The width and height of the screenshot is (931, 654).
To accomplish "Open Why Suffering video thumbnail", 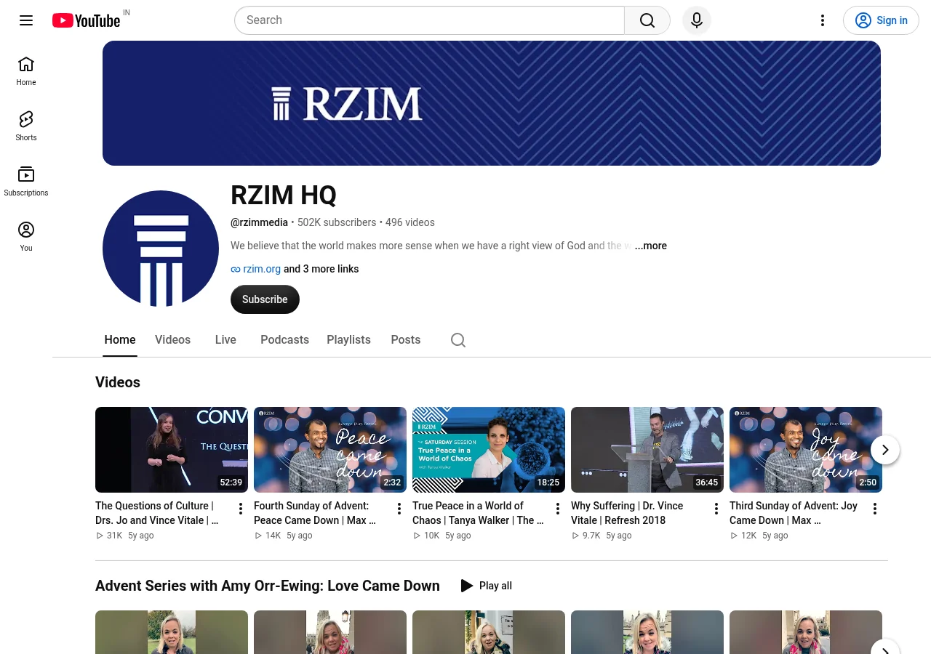I will (x=647, y=450).
